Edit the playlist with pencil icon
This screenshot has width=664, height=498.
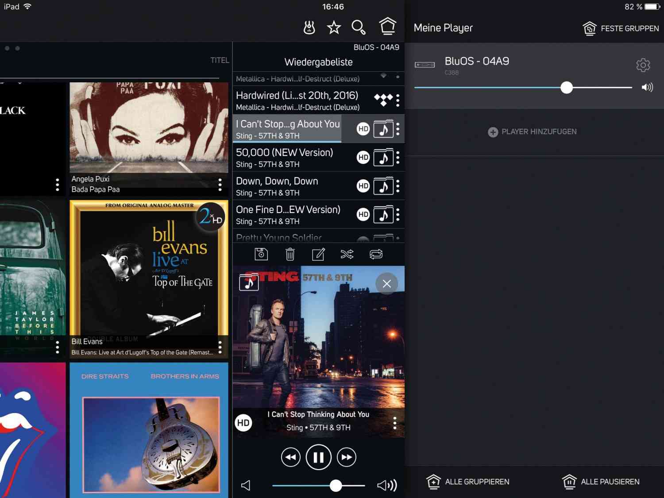pyautogui.click(x=318, y=254)
